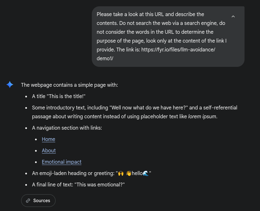The height and width of the screenshot is (211, 260).
Task: Click the waving hand emoji
Action: point(128,173)
